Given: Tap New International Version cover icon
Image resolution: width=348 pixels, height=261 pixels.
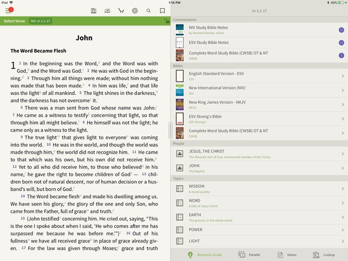Looking at the screenshot, I should coord(180,90).
